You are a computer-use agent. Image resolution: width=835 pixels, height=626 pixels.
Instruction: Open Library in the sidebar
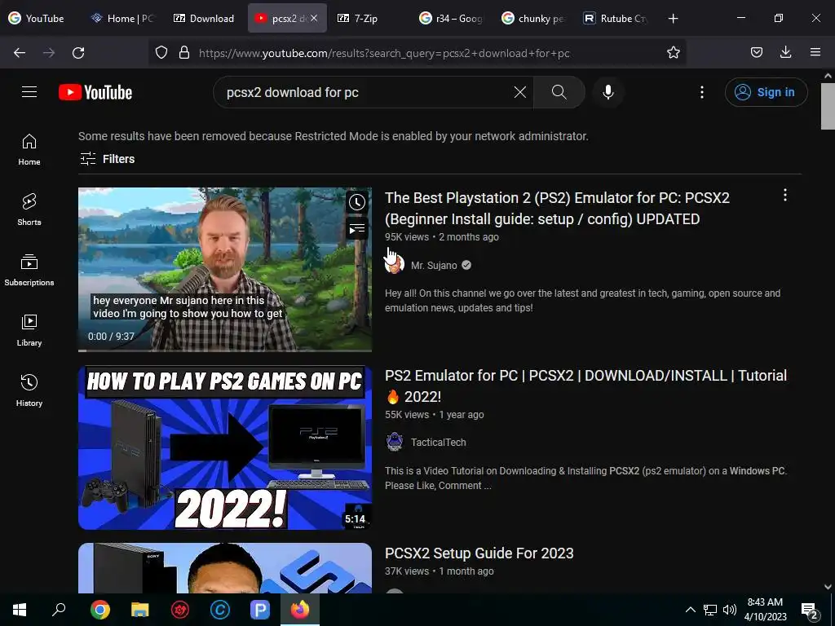click(29, 330)
